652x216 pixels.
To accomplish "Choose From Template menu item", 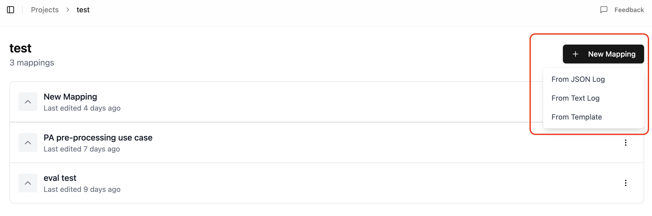I will (577, 117).
